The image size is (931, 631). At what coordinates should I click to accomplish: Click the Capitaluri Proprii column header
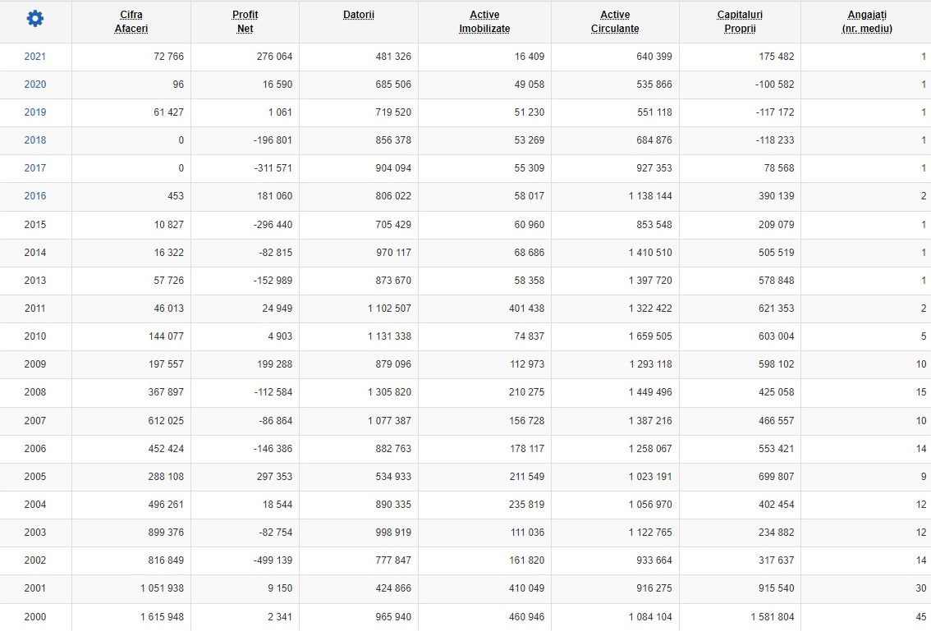740,21
